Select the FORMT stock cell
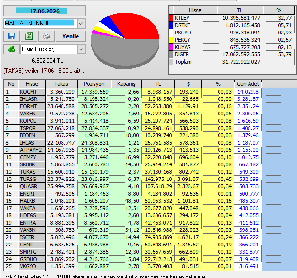Screen dimensions: 297x278 (x=32, y=106)
